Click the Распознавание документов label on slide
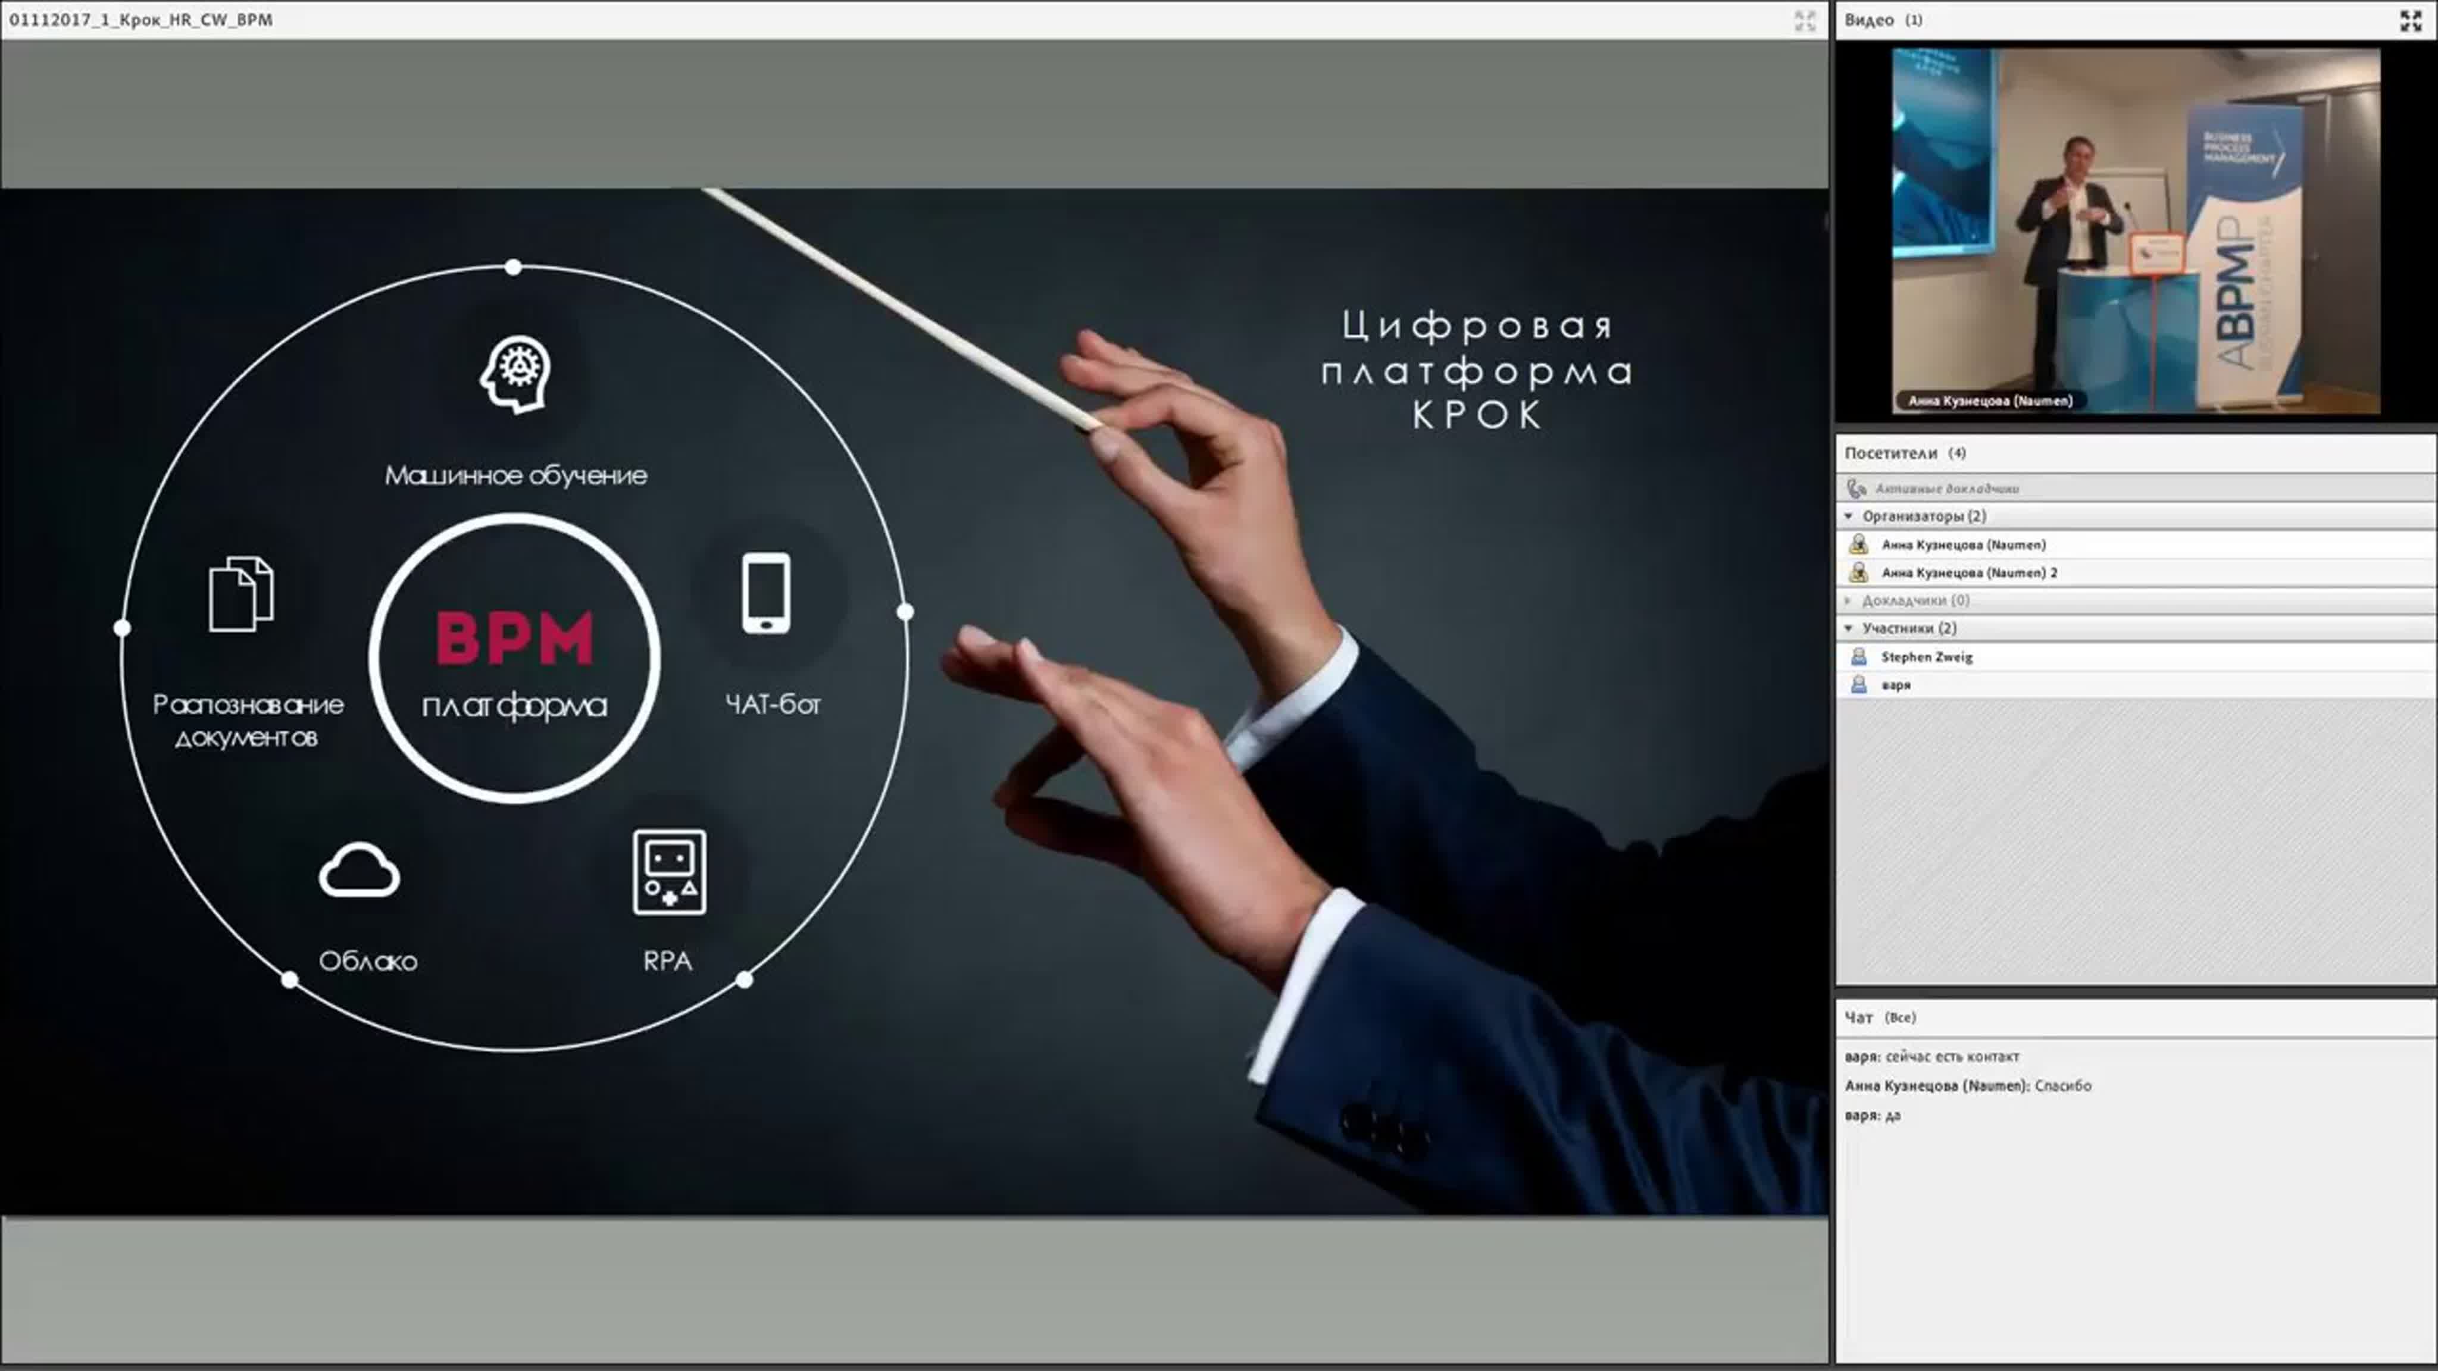The width and height of the screenshot is (2438, 1371). (248, 721)
